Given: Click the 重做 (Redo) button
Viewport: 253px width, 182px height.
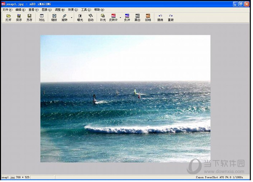Looking at the screenshot, I should 171,17.
